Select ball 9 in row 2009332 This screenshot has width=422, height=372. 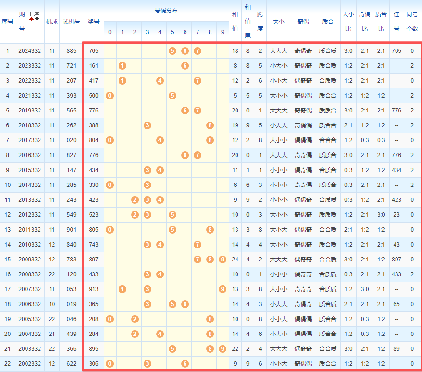[x=222, y=260]
